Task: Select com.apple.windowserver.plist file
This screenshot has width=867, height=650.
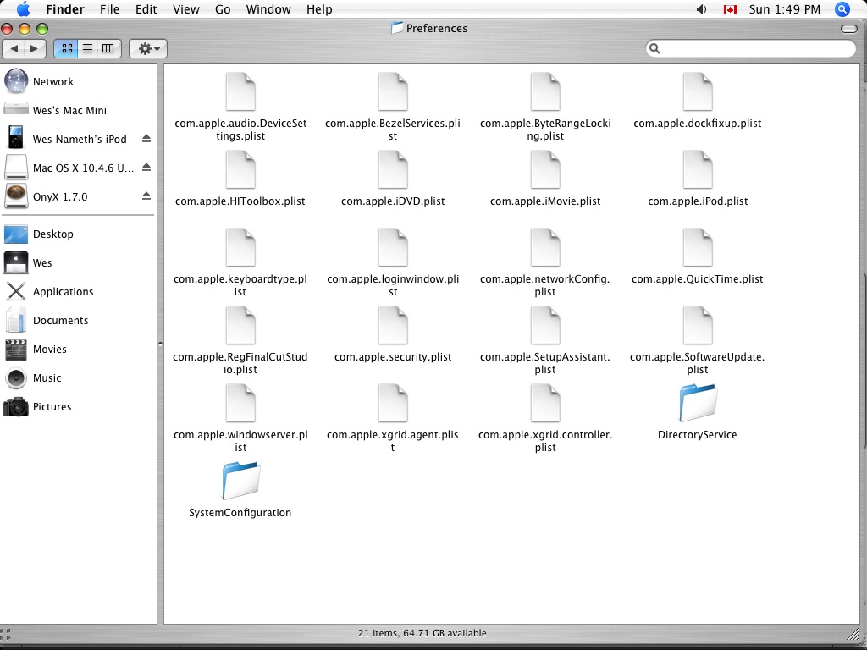Action: click(x=240, y=404)
